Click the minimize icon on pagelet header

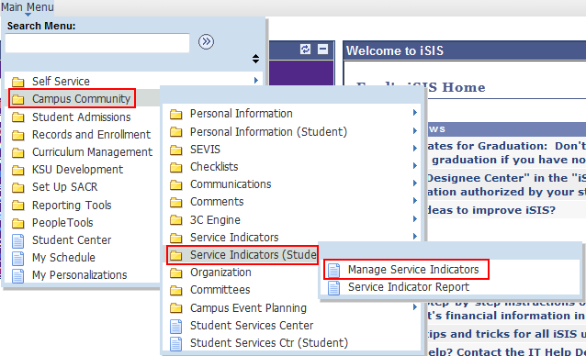pyautogui.click(x=323, y=49)
